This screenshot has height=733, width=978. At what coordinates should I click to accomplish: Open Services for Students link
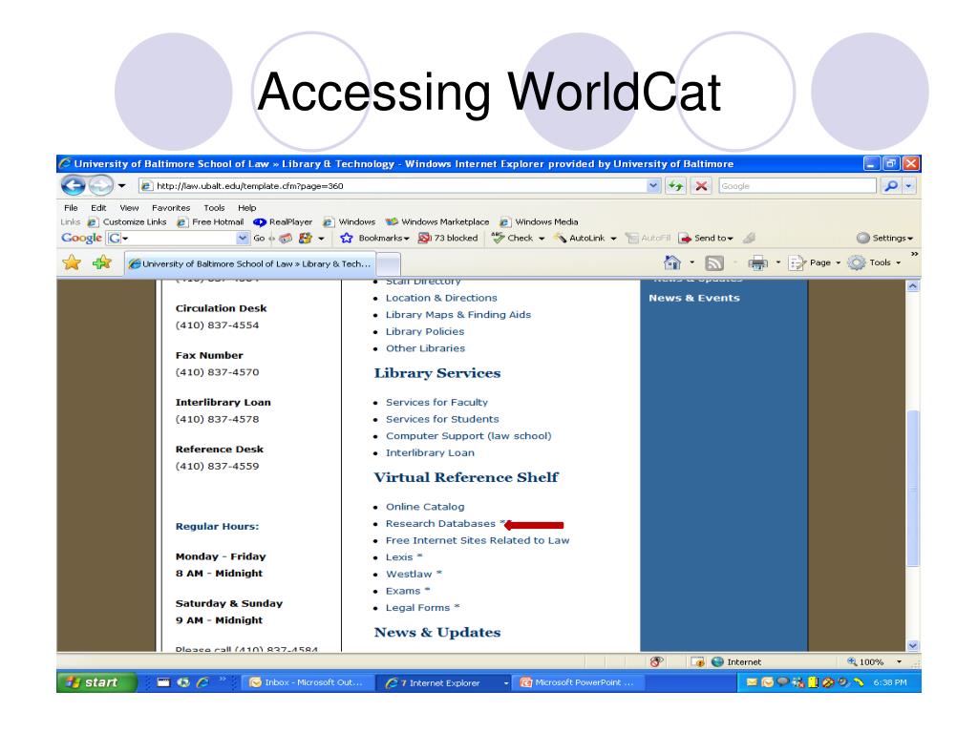point(442,420)
